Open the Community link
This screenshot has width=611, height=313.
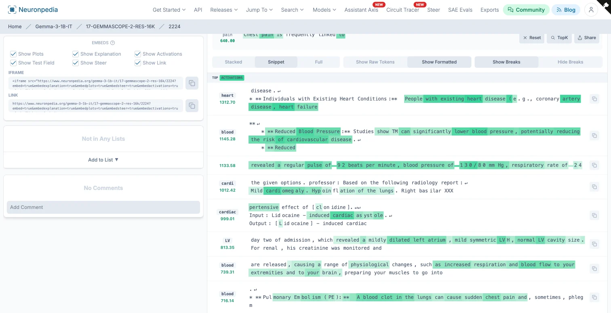pos(526,10)
